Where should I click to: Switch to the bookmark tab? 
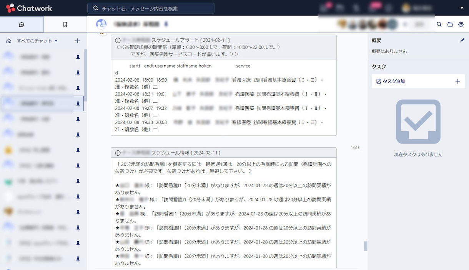click(65, 25)
